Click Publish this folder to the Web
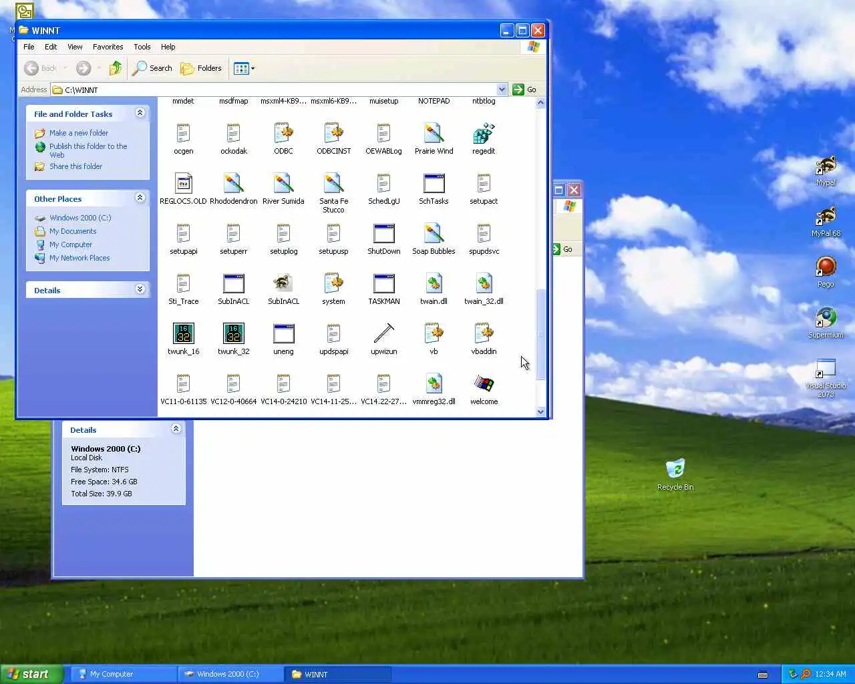The height and width of the screenshot is (684, 855). click(88, 150)
